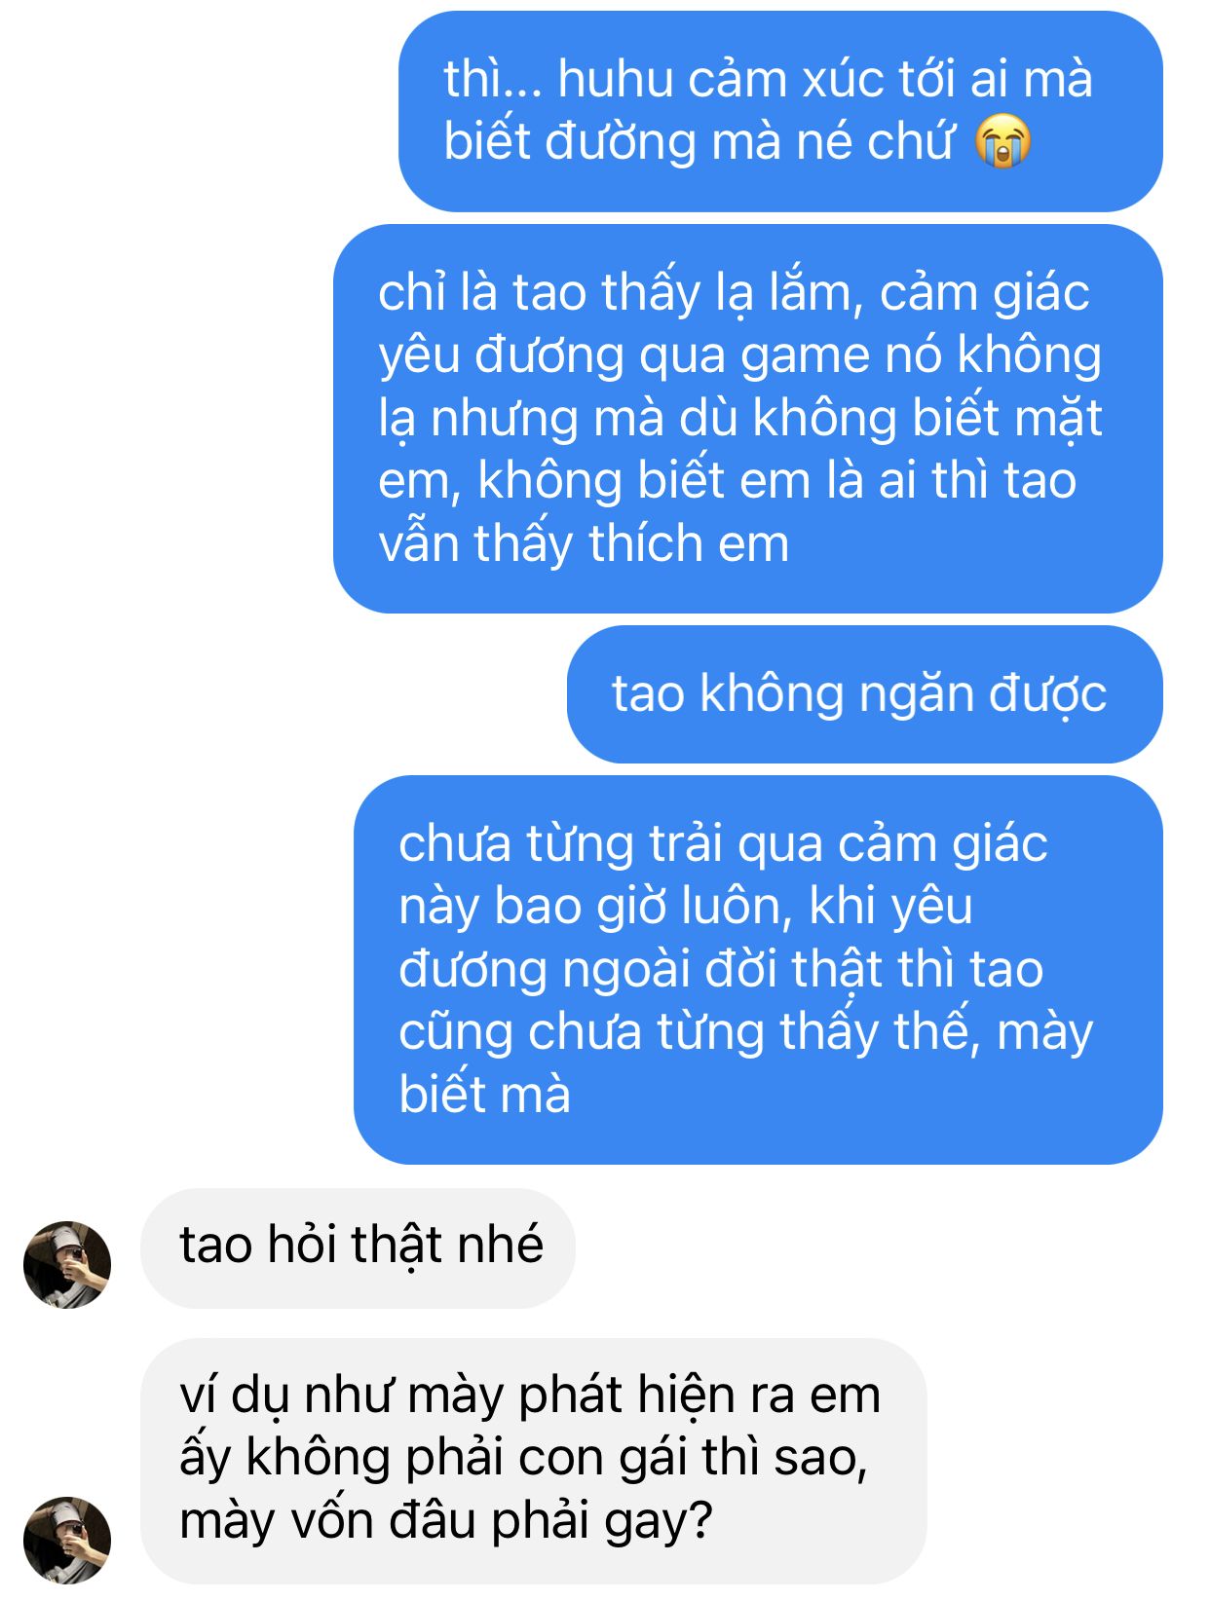This screenshot has width=1210, height=1601.
Task: Click the crying emoji in first message
Action: (x=1002, y=141)
